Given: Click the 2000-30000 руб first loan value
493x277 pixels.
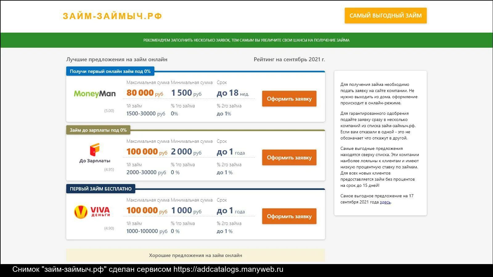Looking at the screenshot, I should [146, 172].
